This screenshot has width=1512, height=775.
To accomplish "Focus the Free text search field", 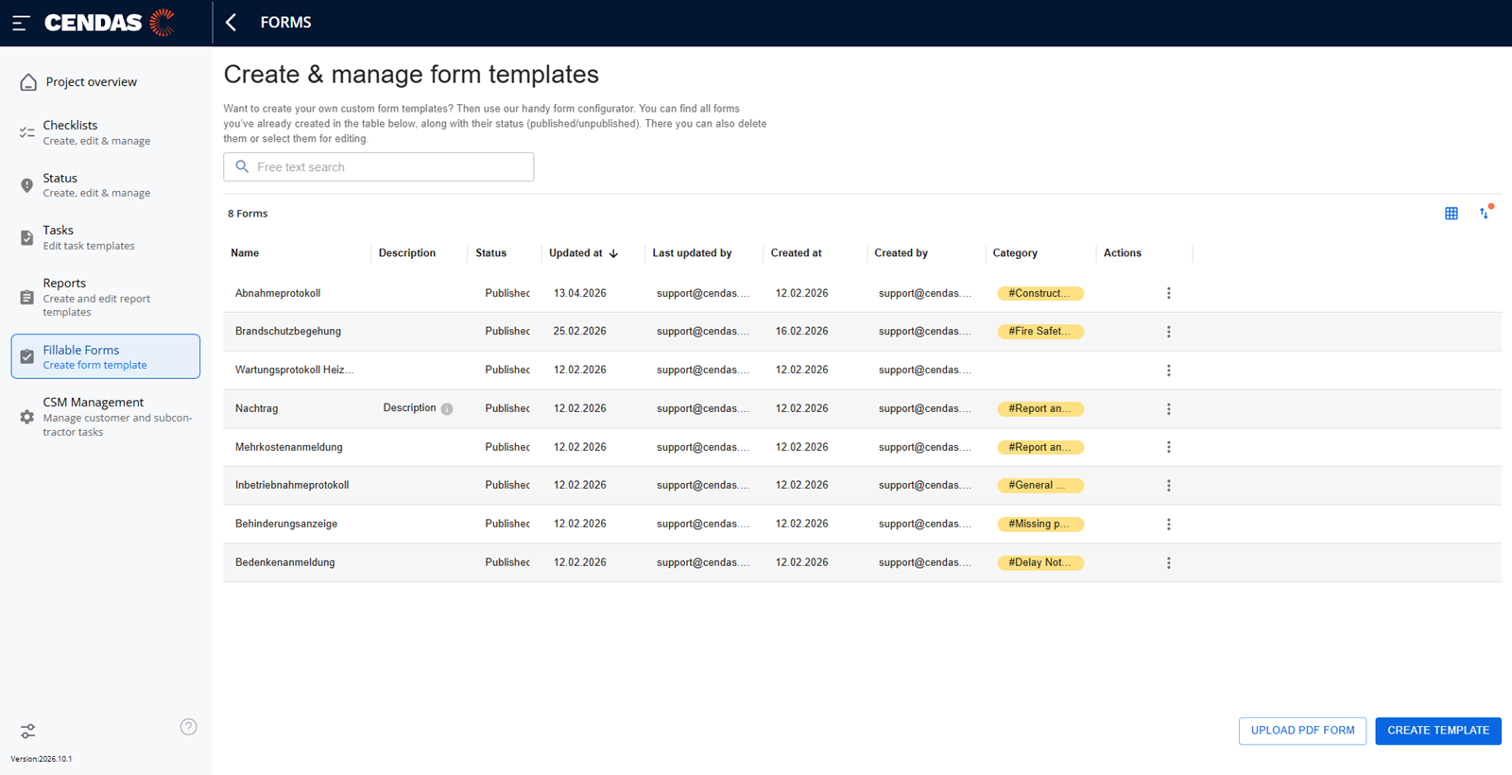I will [379, 167].
